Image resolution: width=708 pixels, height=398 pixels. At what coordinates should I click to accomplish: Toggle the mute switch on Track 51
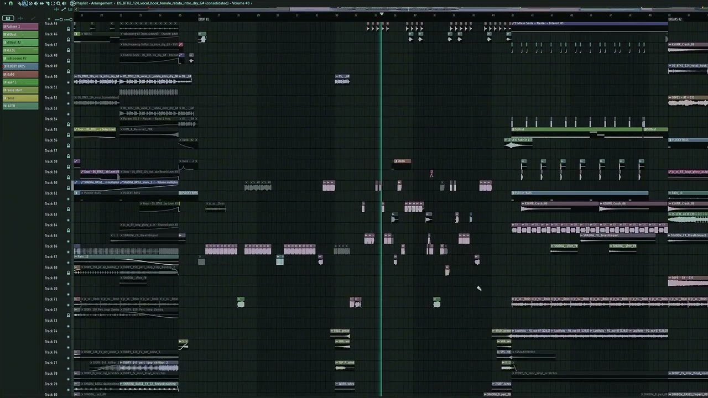point(69,92)
